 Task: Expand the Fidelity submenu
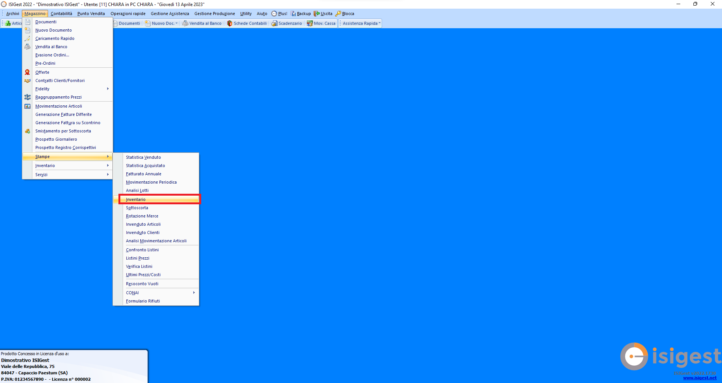pyautogui.click(x=71, y=89)
